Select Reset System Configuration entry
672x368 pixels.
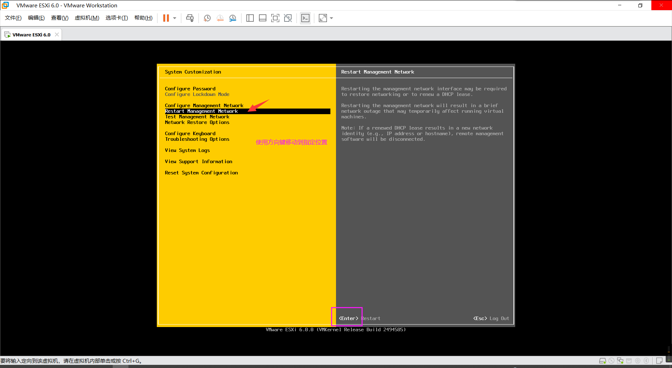click(201, 173)
